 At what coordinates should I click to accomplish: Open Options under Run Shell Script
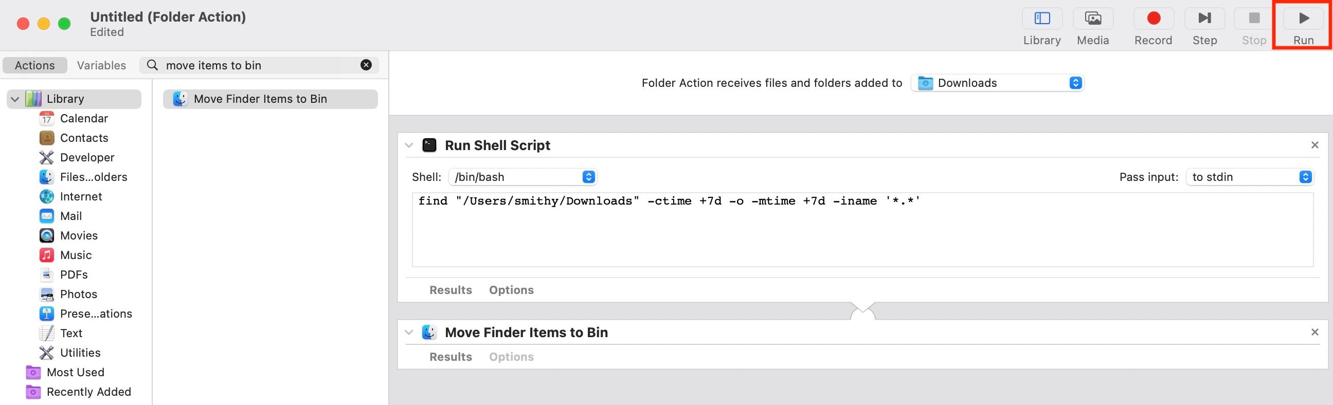pos(511,290)
